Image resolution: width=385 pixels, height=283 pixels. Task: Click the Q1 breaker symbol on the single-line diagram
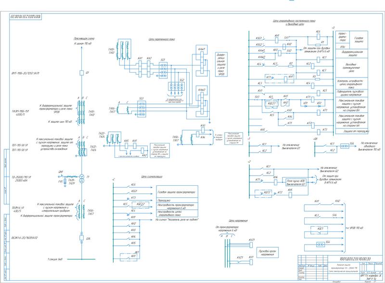click(82, 73)
